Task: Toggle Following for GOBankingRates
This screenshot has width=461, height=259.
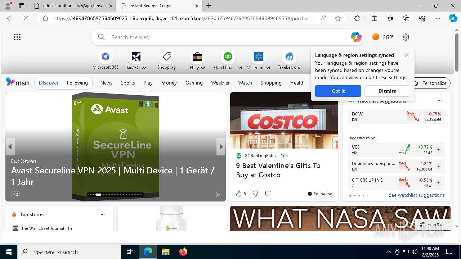Action: click(320, 194)
